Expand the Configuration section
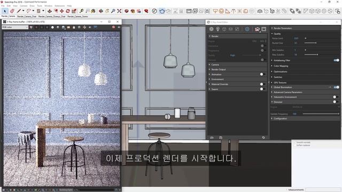The height and width of the screenshot is (192, 342). (305, 118)
